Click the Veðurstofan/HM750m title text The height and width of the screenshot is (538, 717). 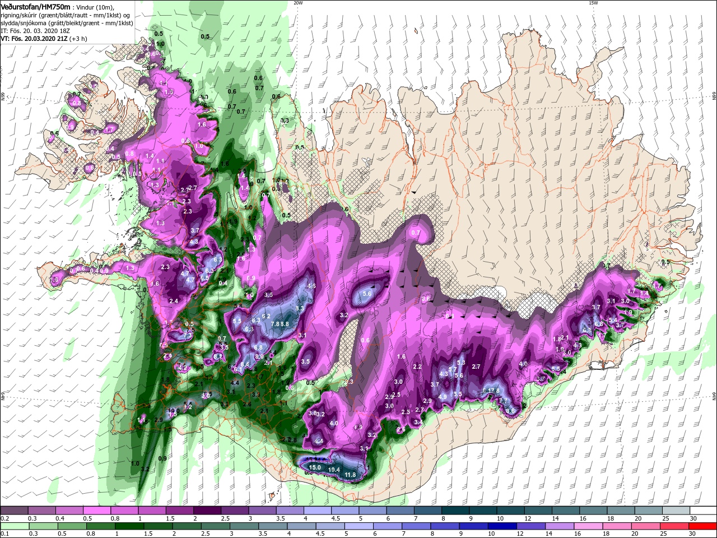pyautogui.click(x=35, y=7)
